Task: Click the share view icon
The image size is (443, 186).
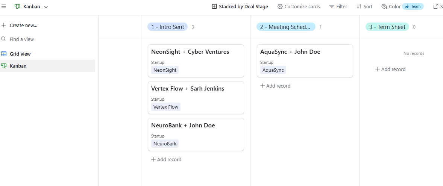Action: (435, 6)
